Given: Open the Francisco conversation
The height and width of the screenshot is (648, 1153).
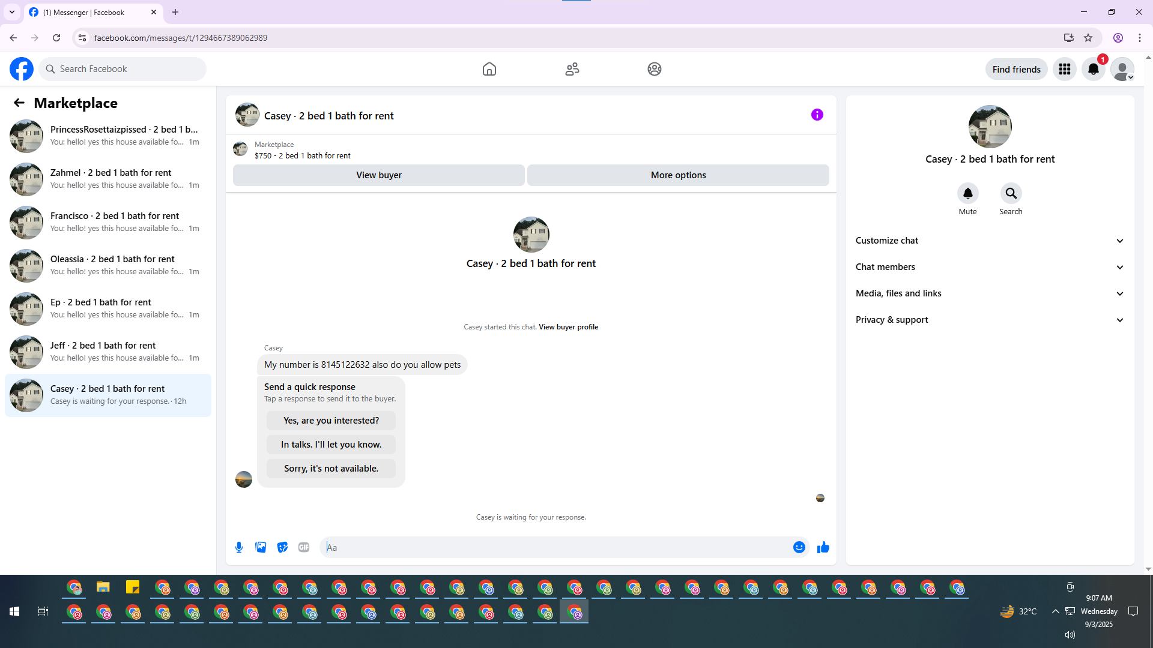Looking at the screenshot, I should (x=108, y=223).
